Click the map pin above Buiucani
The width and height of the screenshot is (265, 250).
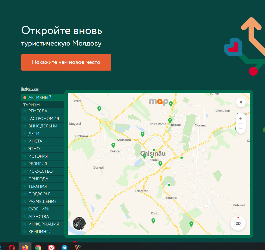[113, 145]
